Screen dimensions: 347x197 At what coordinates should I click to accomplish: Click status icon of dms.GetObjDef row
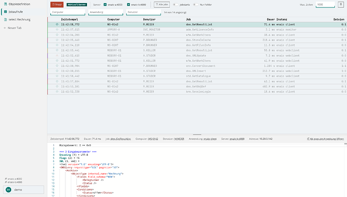[57, 86]
